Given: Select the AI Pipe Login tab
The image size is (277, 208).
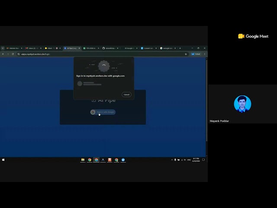Looking at the screenshot, I should coord(71,48).
